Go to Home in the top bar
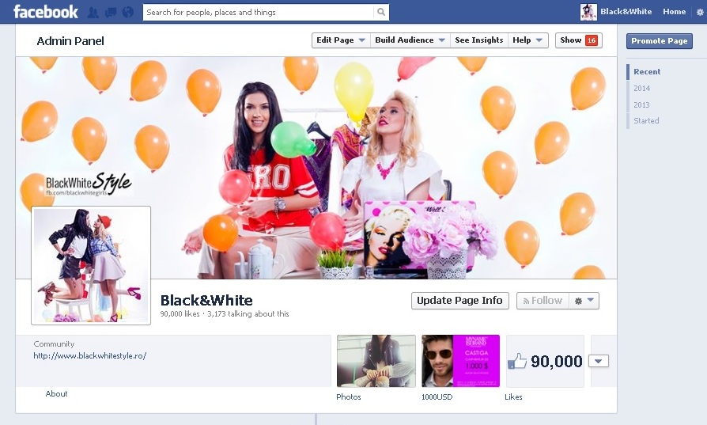 pyautogui.click(x=674, y=12)
